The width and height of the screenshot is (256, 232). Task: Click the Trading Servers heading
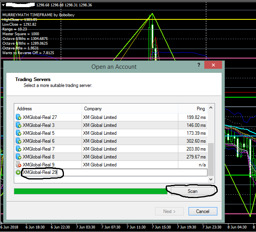point(33,79)
